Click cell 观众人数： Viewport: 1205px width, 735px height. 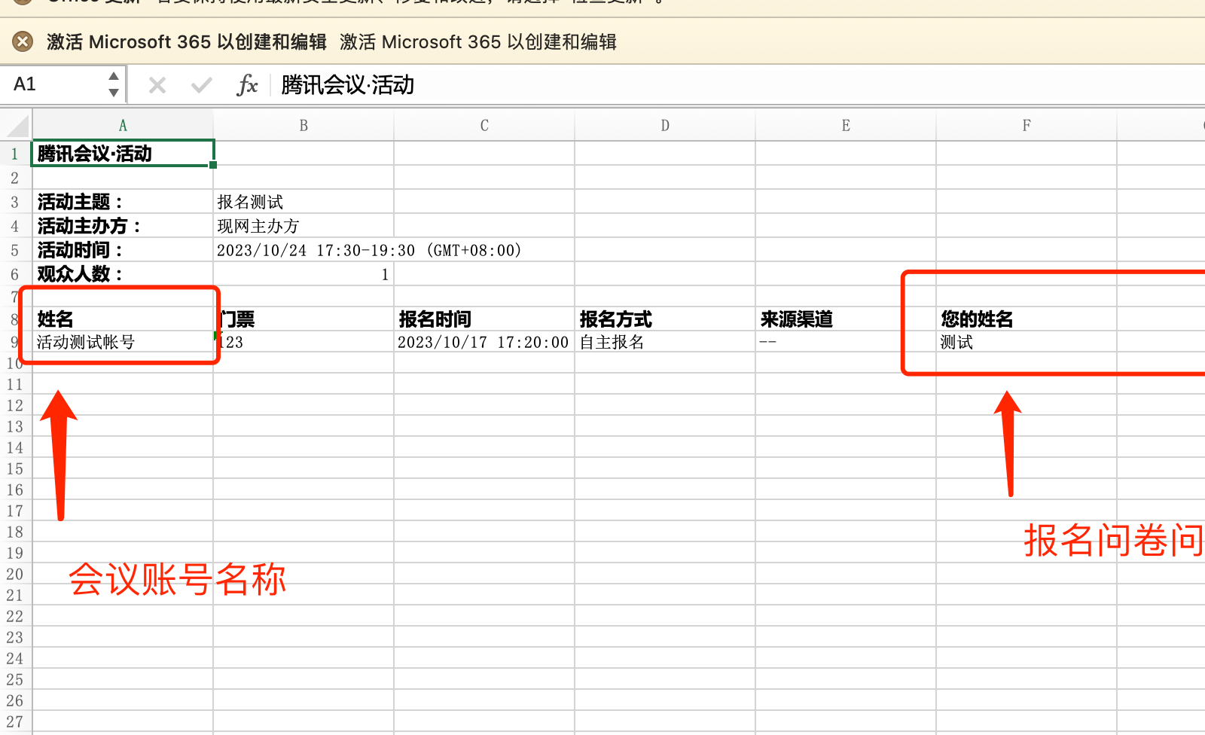(123, 274)
